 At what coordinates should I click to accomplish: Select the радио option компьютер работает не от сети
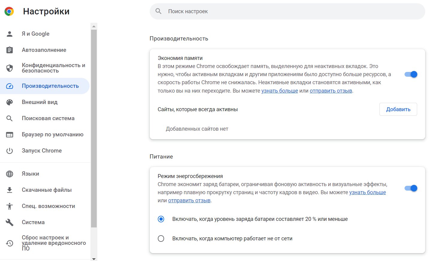[x=161, y=239]
